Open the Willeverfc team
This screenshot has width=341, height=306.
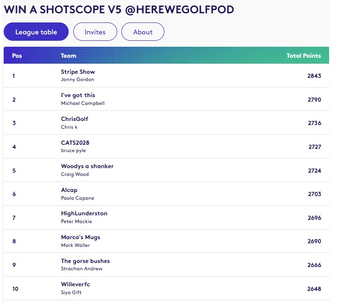coord(75,284)
